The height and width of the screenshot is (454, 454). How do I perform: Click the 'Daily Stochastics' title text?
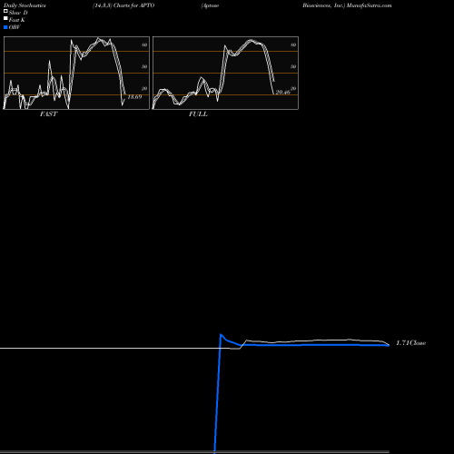(25, 5)
